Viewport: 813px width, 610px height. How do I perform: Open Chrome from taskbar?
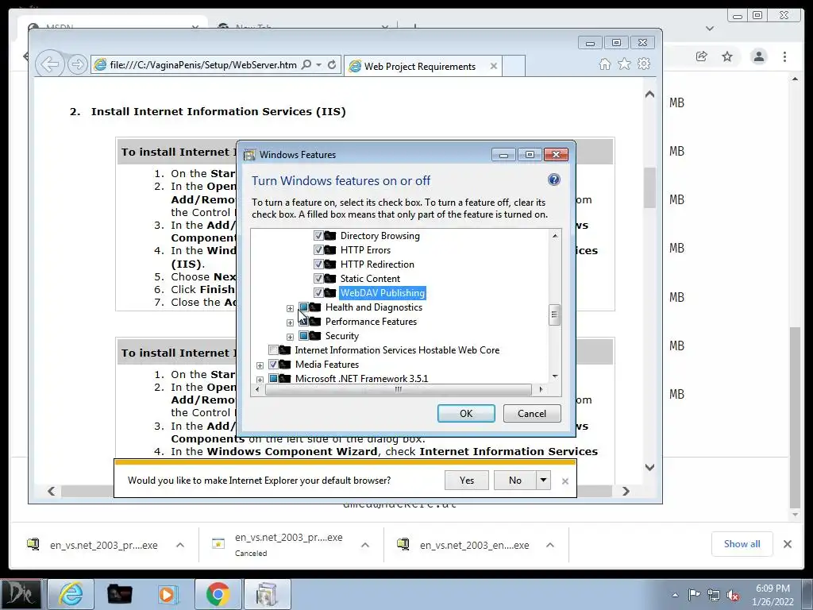[218, 594]
